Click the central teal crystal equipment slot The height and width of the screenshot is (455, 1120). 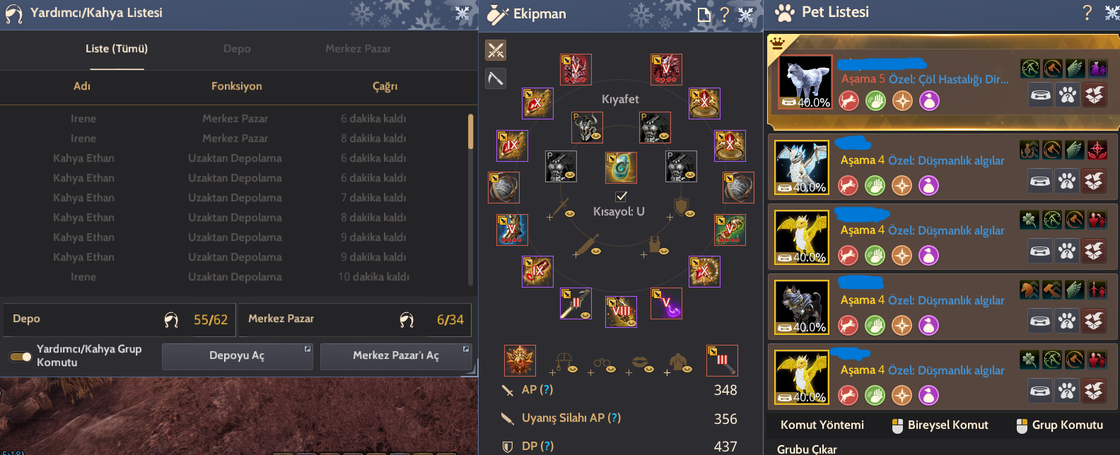[x=621, y=167]
